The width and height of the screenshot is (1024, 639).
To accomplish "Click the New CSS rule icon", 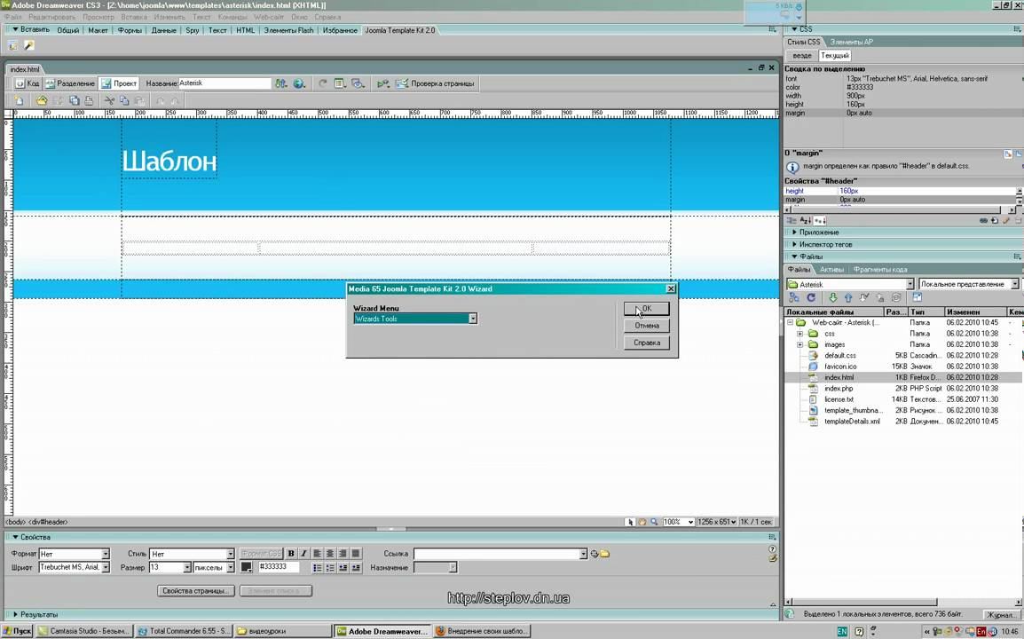I will [x=995, y=221].
